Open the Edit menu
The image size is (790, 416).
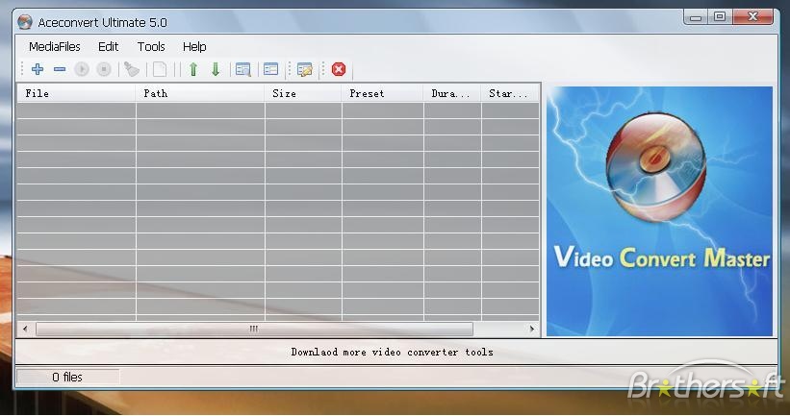point(109,47)
